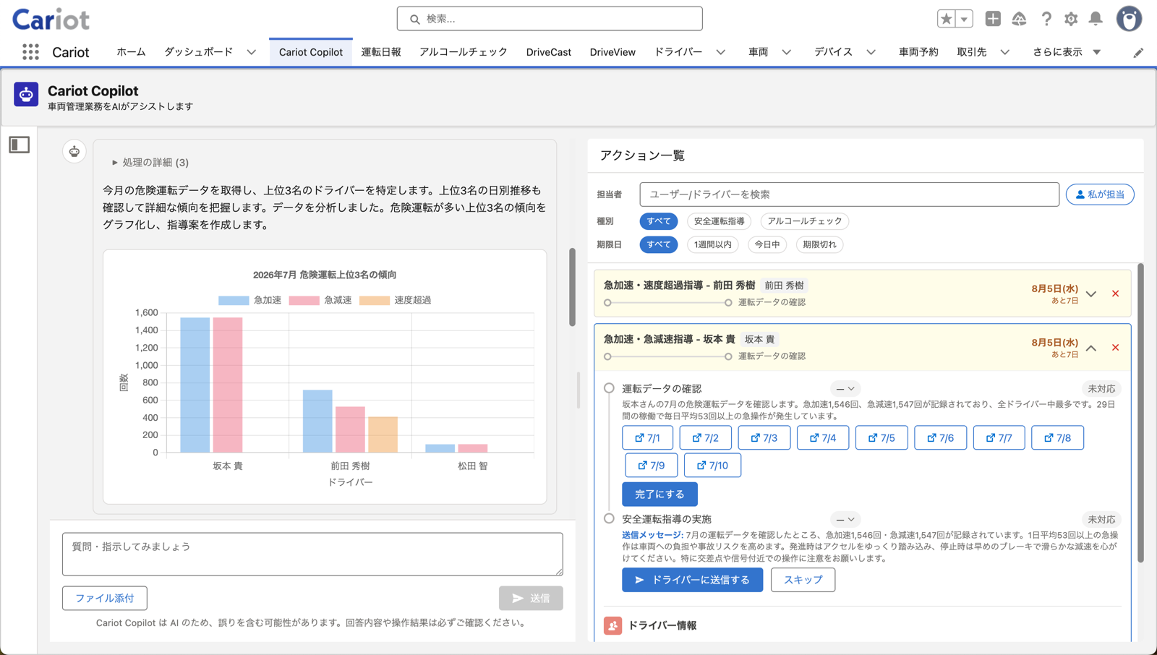
Task: Click the スキップ button
Action: point(803,580)
